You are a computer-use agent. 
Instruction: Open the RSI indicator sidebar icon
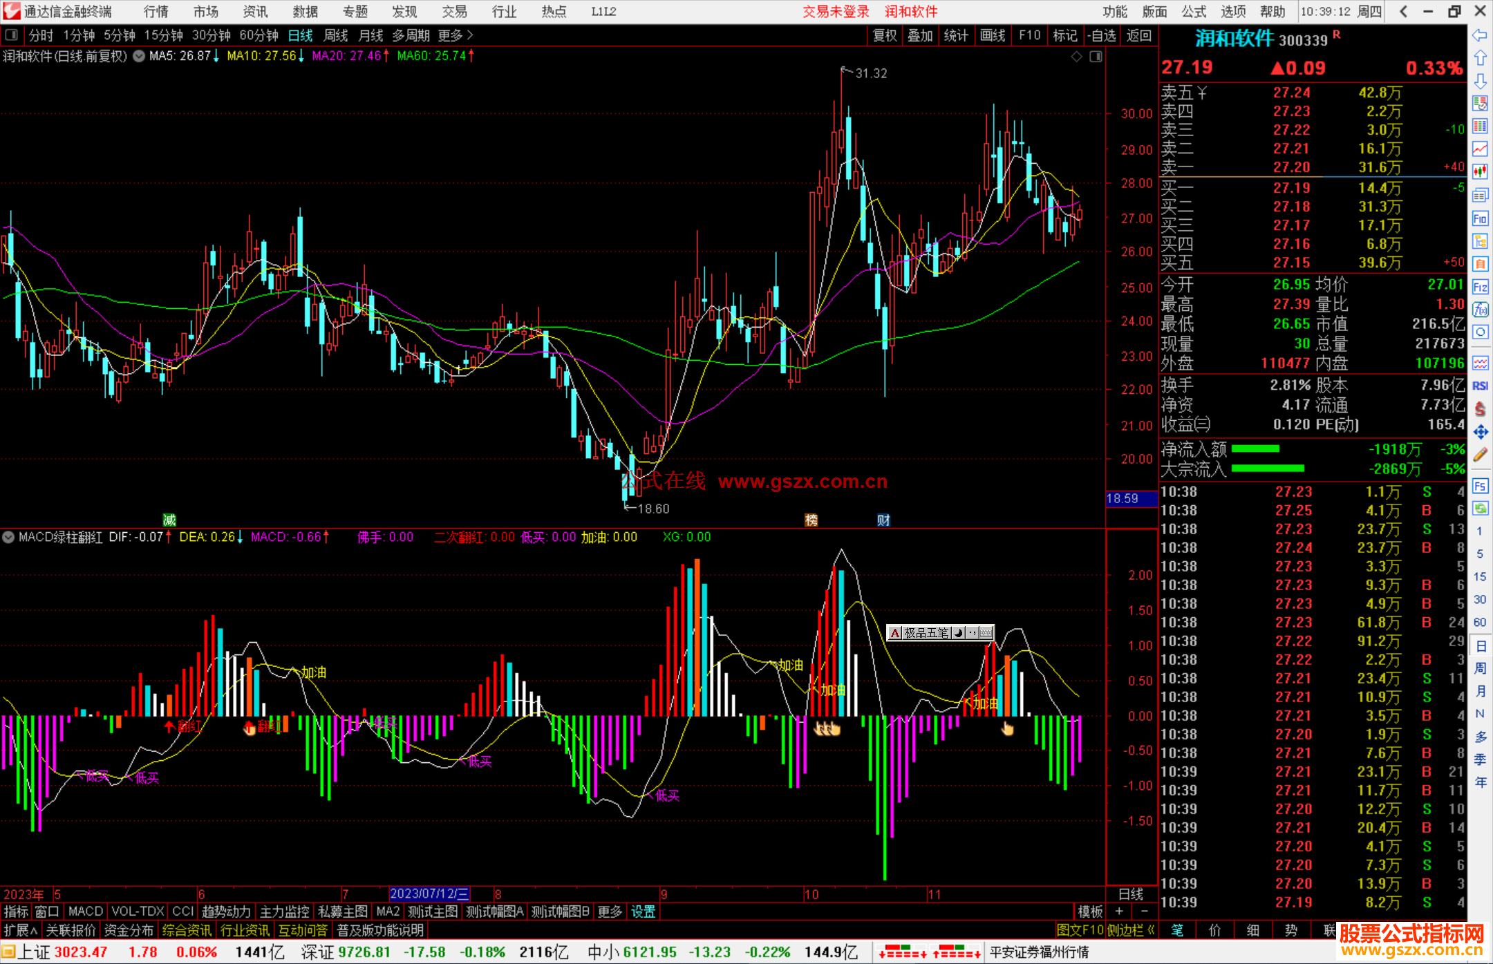coord(1480,386)
